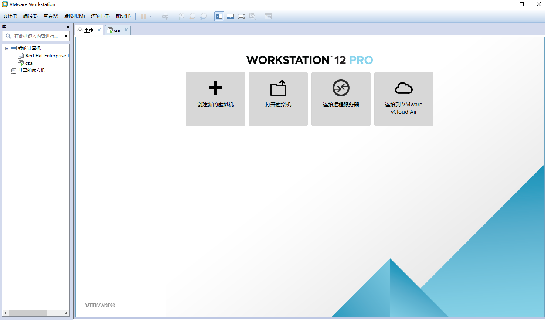Click Send Ctrl+Alt+Del toolbar icon
545x320 pixels.
click(x=165, y=16)
